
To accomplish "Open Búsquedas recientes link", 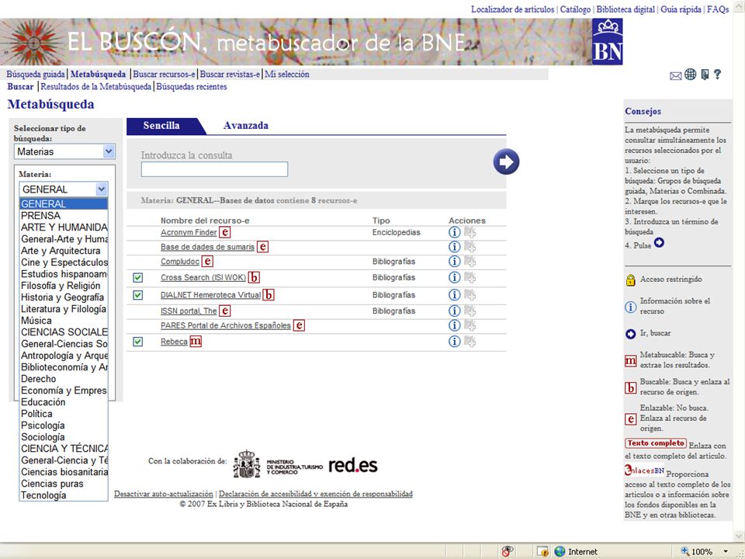I will coord(192,86).
